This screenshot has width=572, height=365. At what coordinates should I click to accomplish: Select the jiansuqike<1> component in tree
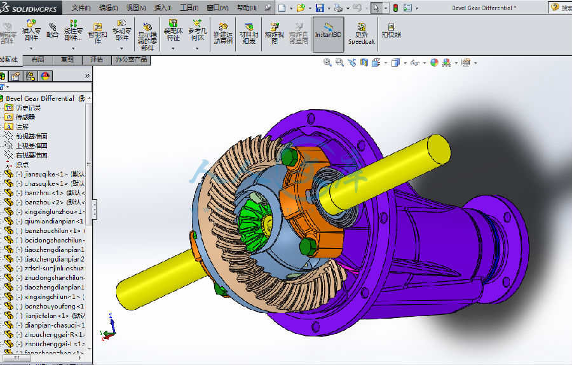43,173
